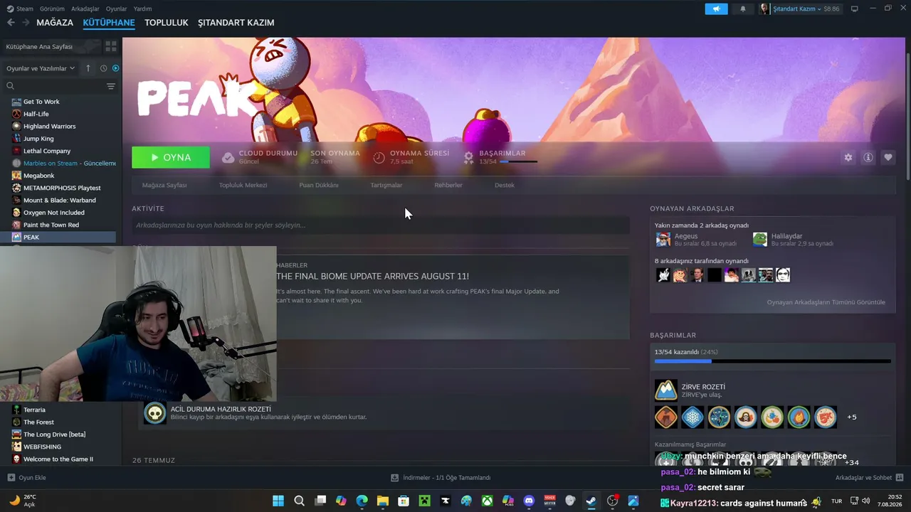Show PEAK game info panel
Viewport: 911px width, 512px height.
(x=868, y=157)
